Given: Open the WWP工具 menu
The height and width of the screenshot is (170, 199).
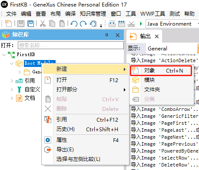Looking at the screenshot, I should [x=153, y=14].
